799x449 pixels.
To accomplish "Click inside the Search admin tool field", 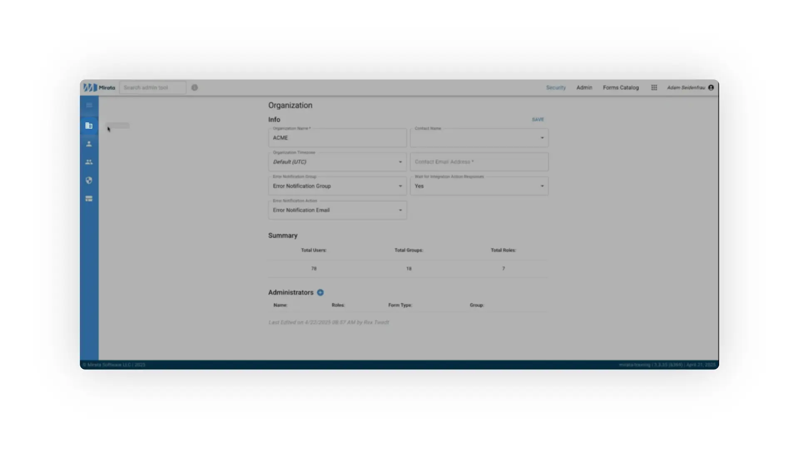I will pyautogui.click(x=152, y=88).
